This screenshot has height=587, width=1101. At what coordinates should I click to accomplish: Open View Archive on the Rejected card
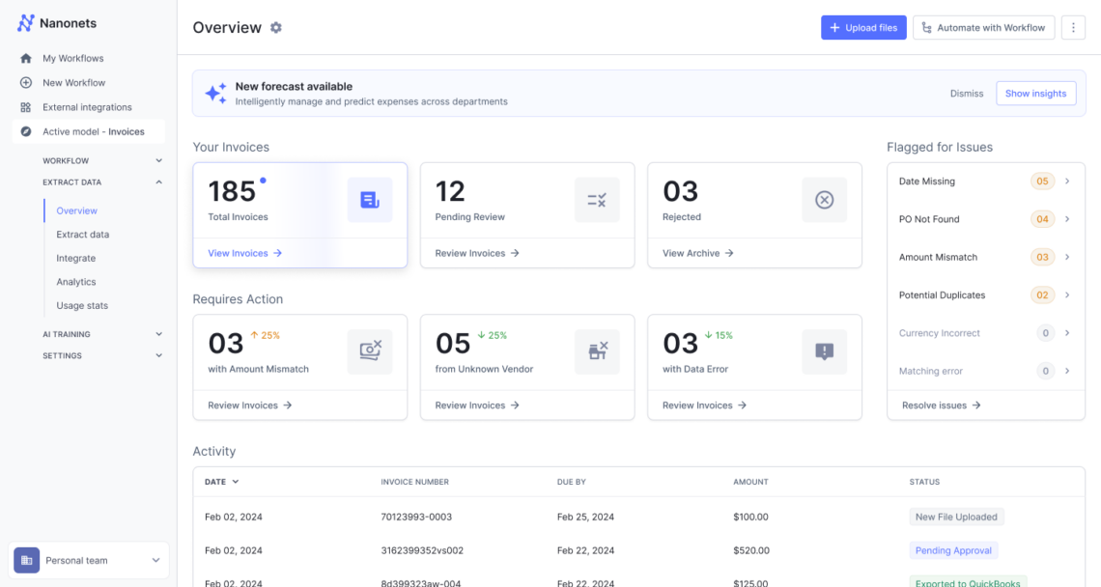coord(697,252)
